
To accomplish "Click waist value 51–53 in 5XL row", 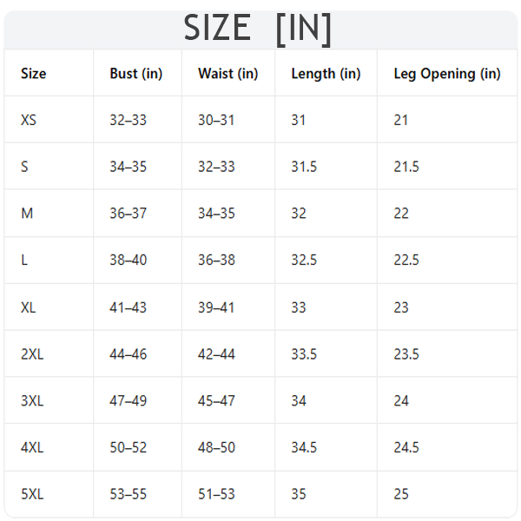I will 216,494.
